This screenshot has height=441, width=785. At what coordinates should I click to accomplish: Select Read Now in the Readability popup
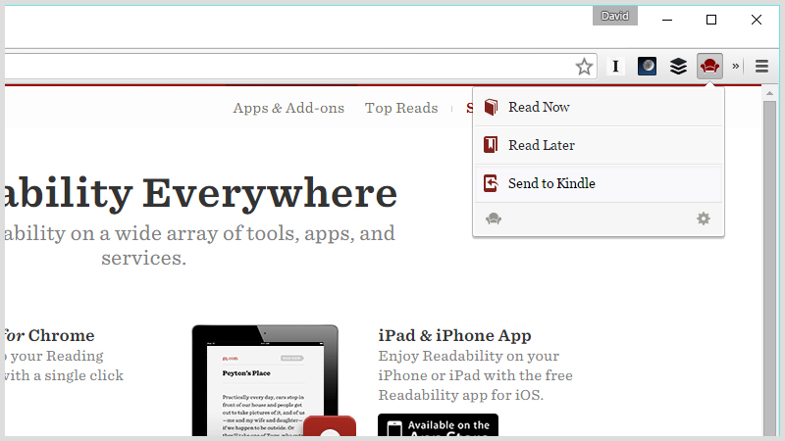[x=599, y=107]
